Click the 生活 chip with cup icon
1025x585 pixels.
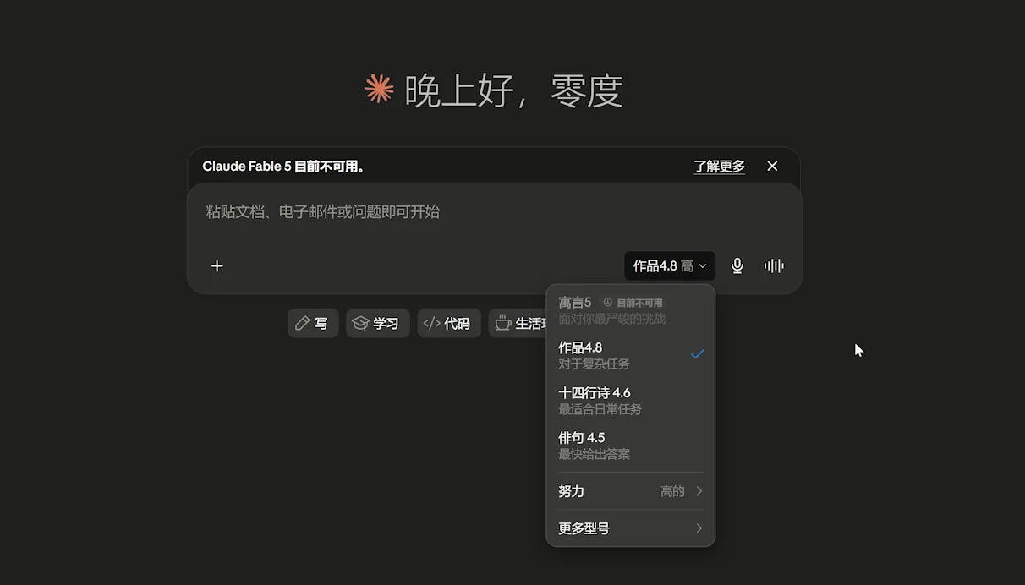(518, 323)
